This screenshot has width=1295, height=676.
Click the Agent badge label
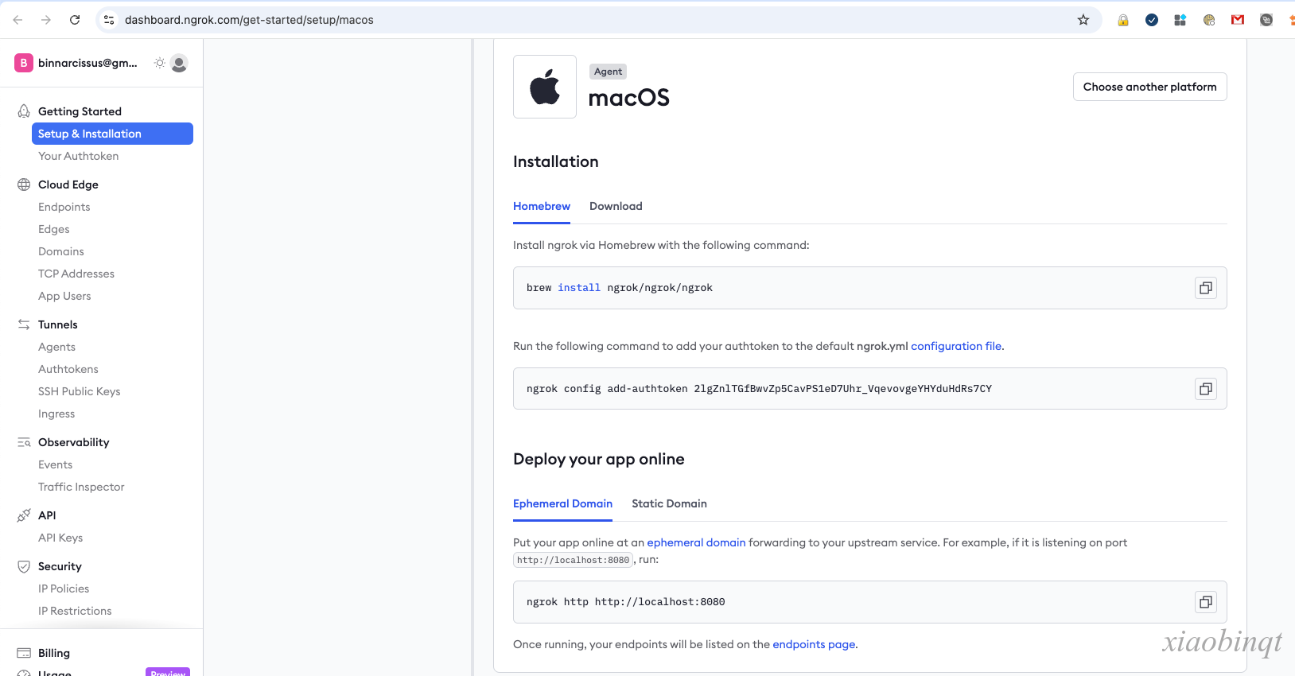609,72
